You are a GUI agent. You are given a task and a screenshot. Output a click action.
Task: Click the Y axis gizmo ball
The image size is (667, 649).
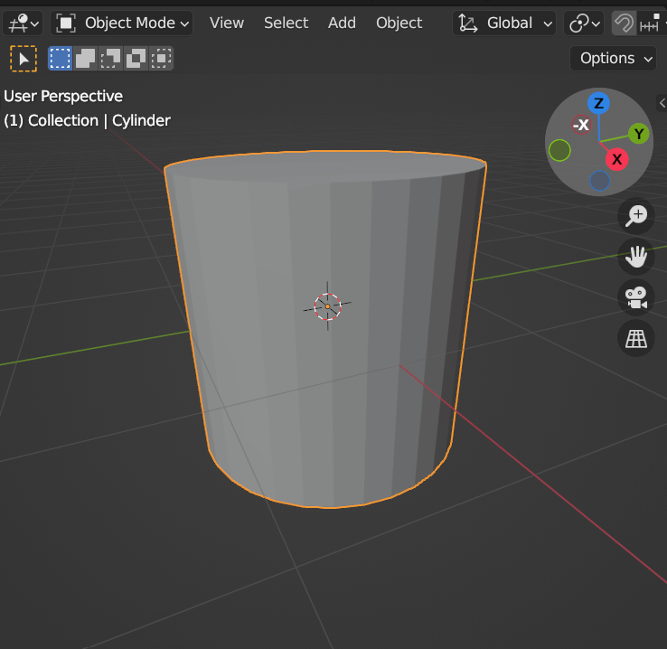pos(638,134)
